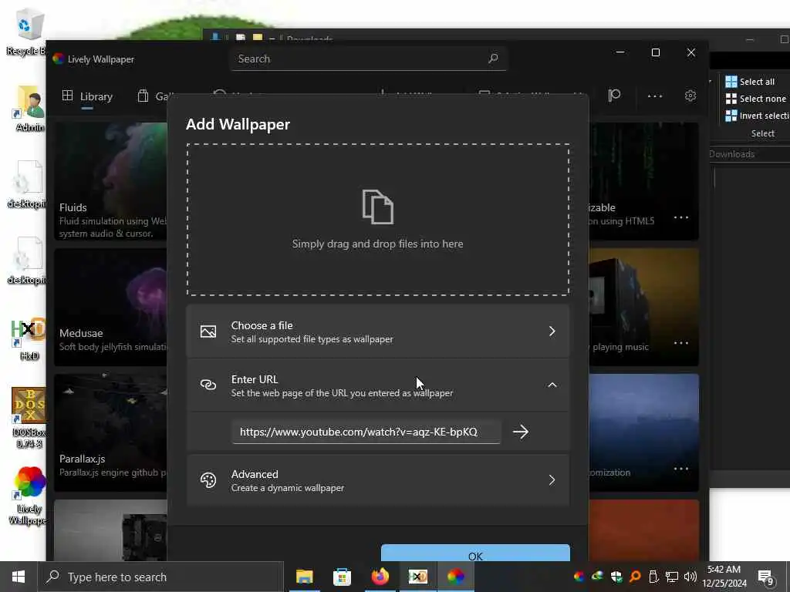Open Firefox from taskbar
This screenshot has width=790, height=592.
(x=380, y=577)
